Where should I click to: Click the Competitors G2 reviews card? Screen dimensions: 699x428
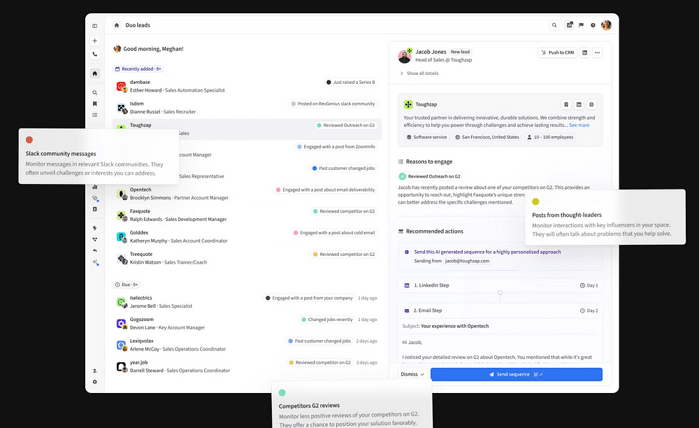pos(352,405)
